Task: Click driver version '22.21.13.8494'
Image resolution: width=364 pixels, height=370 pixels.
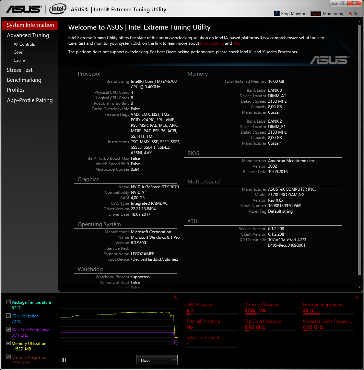Action: (x=143, y=209)
